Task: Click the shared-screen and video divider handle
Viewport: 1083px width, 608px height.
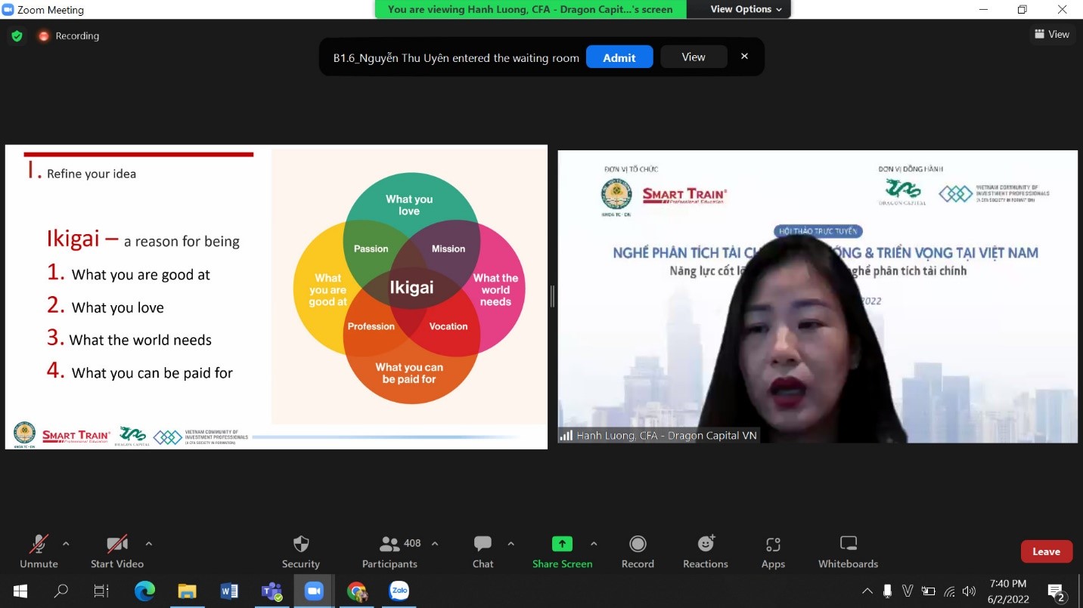Action: 553,297
